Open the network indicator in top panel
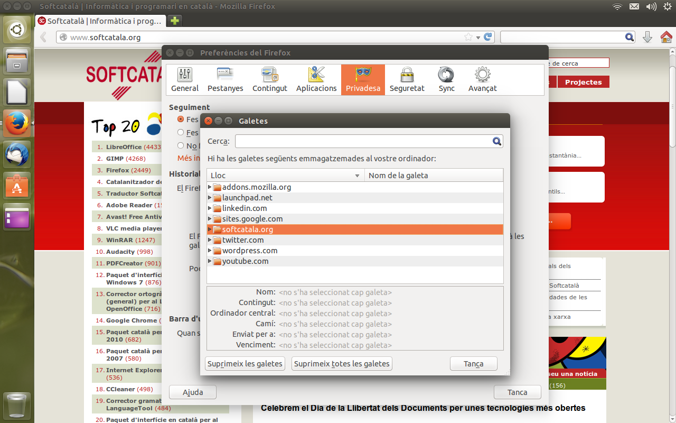This screenshot has width=676, height=423. pyautogui.click(x=617, y=6)
